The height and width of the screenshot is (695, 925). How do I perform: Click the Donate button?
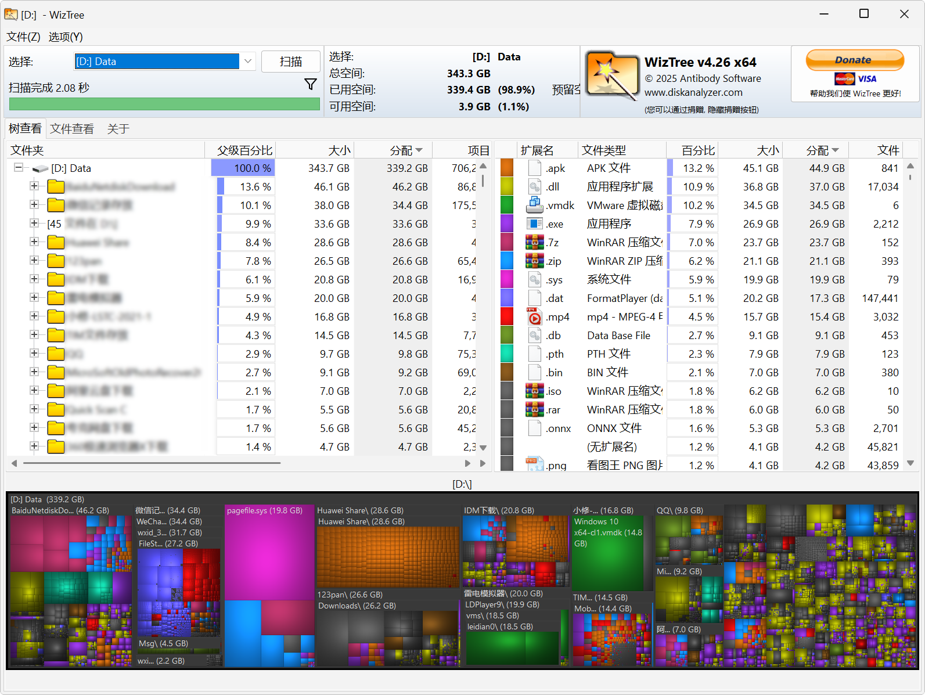(855, 60)
